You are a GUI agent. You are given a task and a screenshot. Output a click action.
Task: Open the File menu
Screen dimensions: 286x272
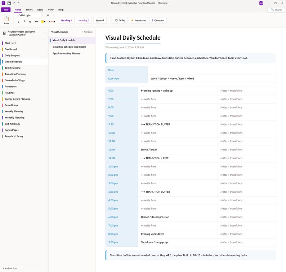coord(6,10)
